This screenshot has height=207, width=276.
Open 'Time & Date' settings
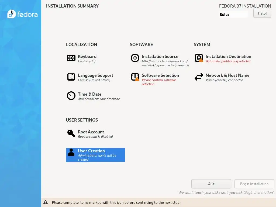[x=89, y=94]
